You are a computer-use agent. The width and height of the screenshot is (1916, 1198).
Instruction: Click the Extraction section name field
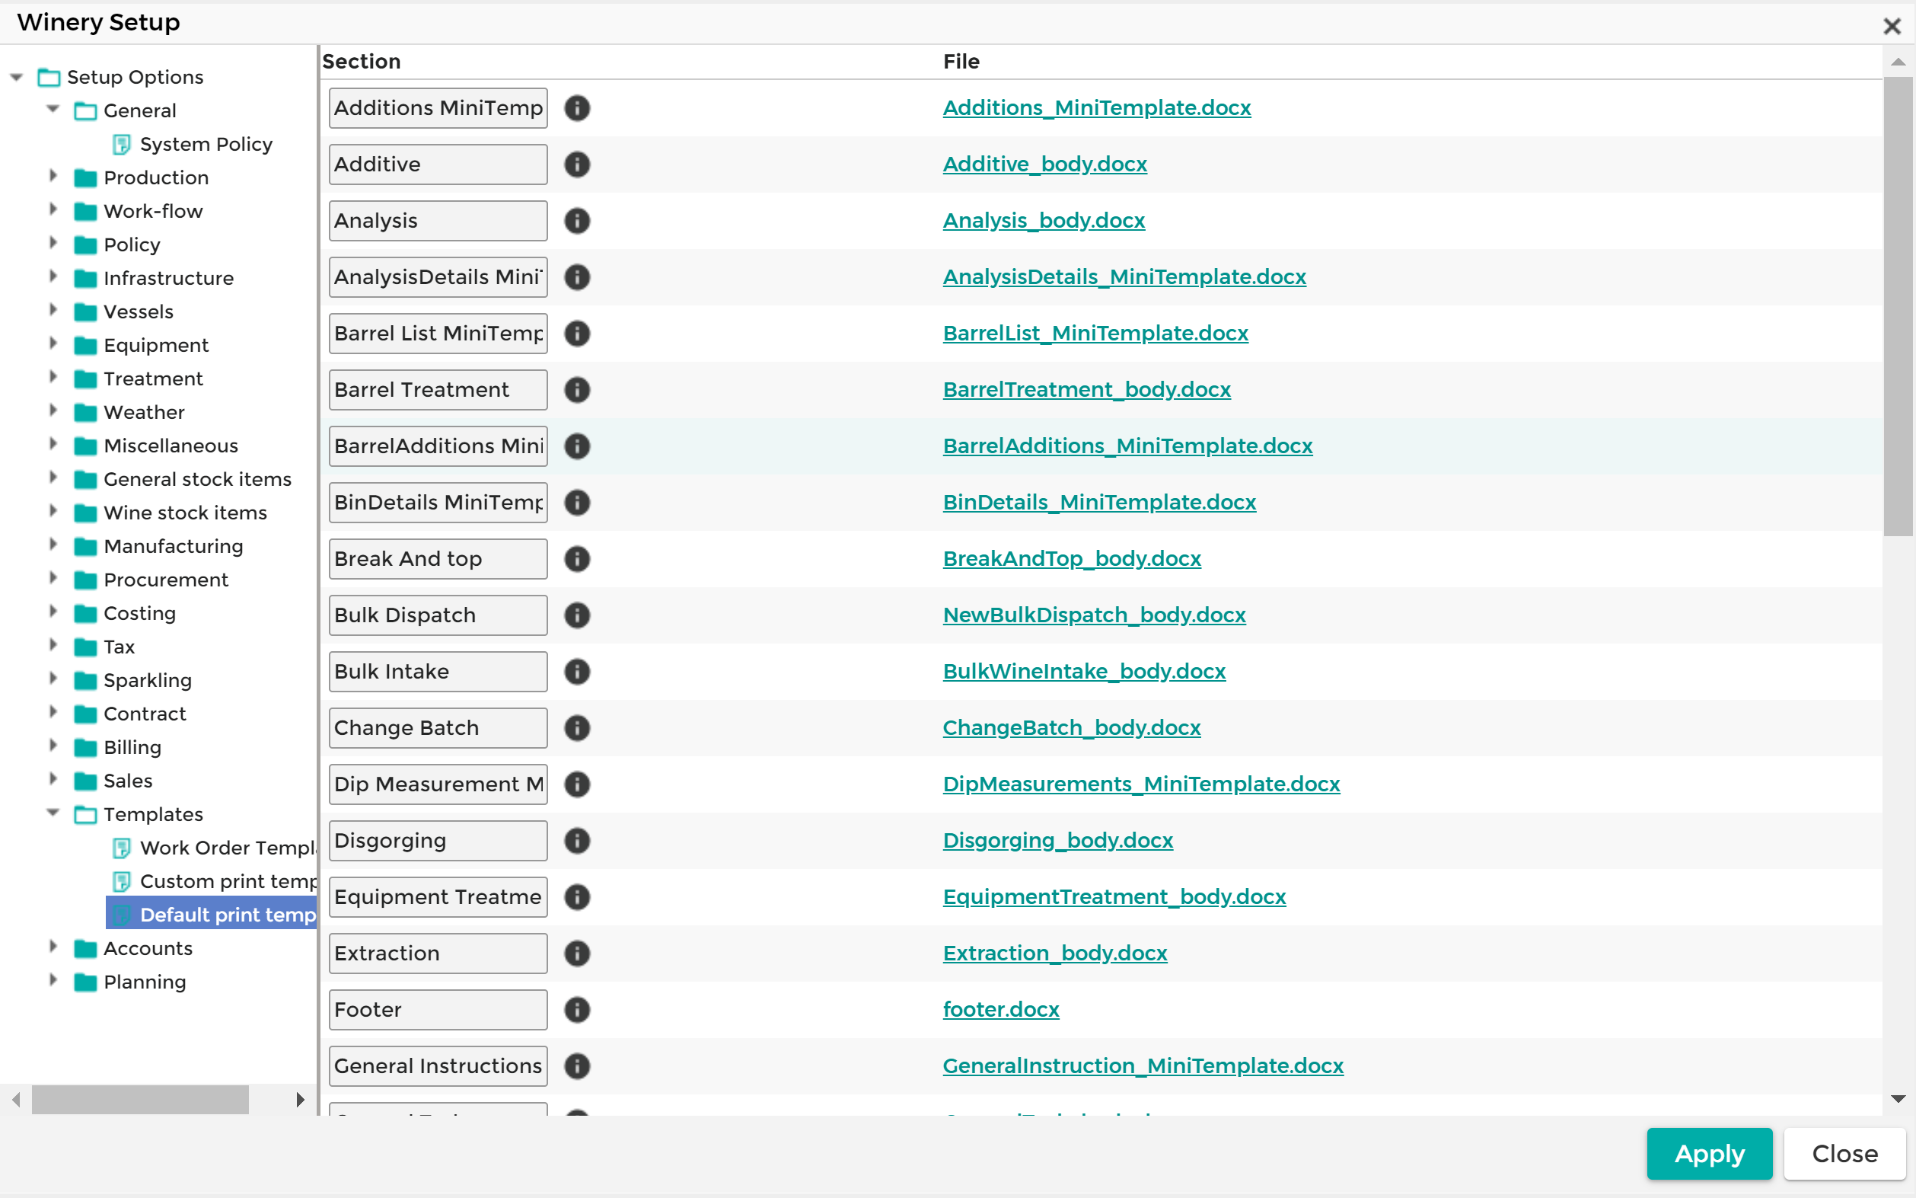[x=438, y=954]
